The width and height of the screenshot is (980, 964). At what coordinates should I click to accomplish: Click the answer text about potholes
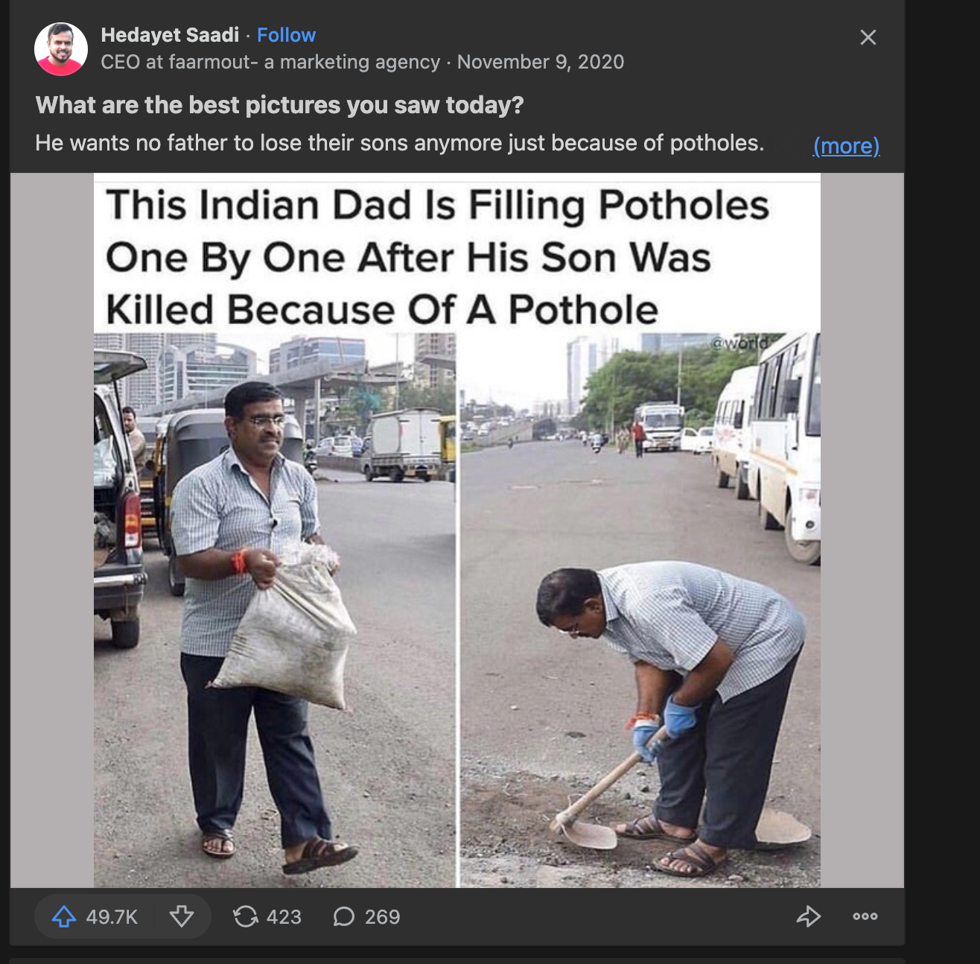coord(400,143)
